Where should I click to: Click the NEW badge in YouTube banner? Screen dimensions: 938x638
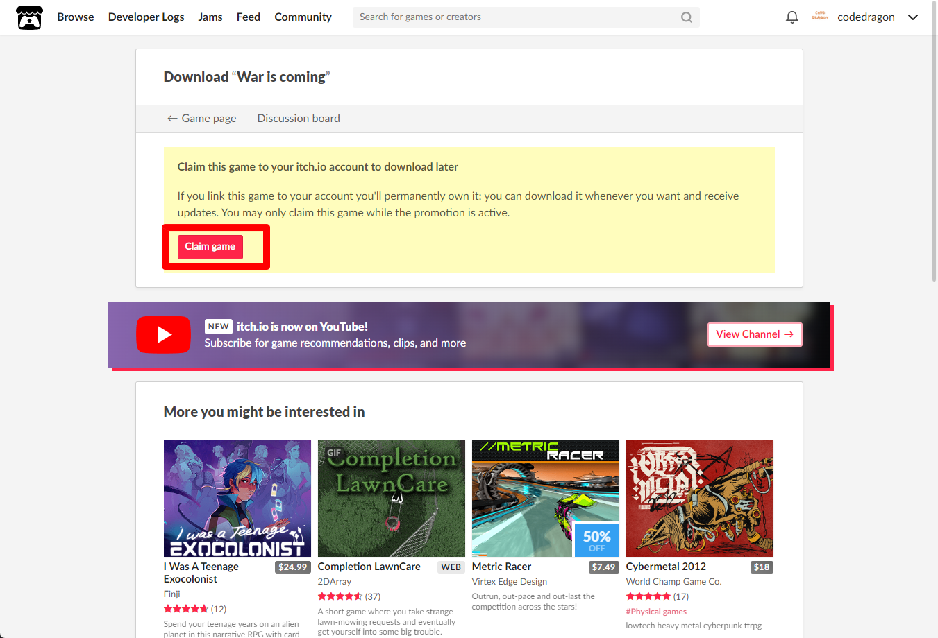pyautogui.click(x=218, y=327)
